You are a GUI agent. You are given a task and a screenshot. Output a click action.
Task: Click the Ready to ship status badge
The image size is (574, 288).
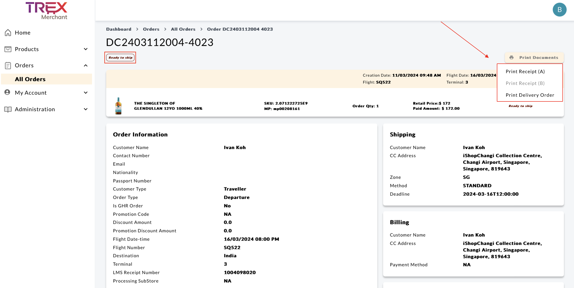[120, 58]
